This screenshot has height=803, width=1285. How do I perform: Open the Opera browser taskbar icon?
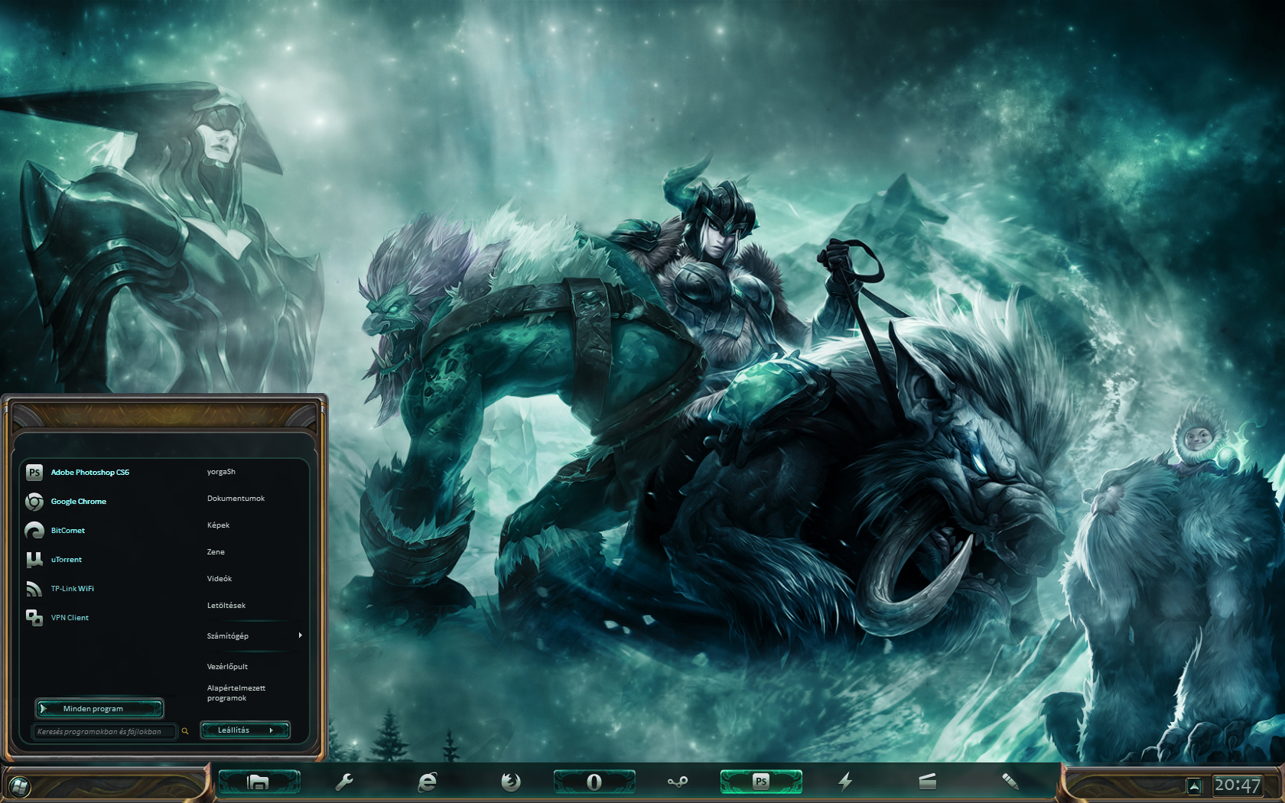[594, 782]
